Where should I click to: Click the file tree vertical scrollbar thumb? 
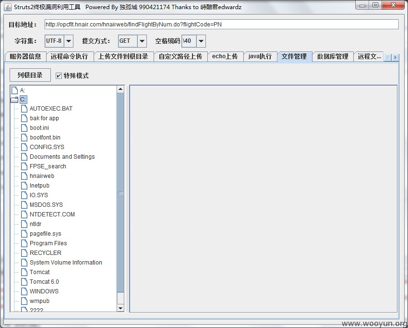120,193
